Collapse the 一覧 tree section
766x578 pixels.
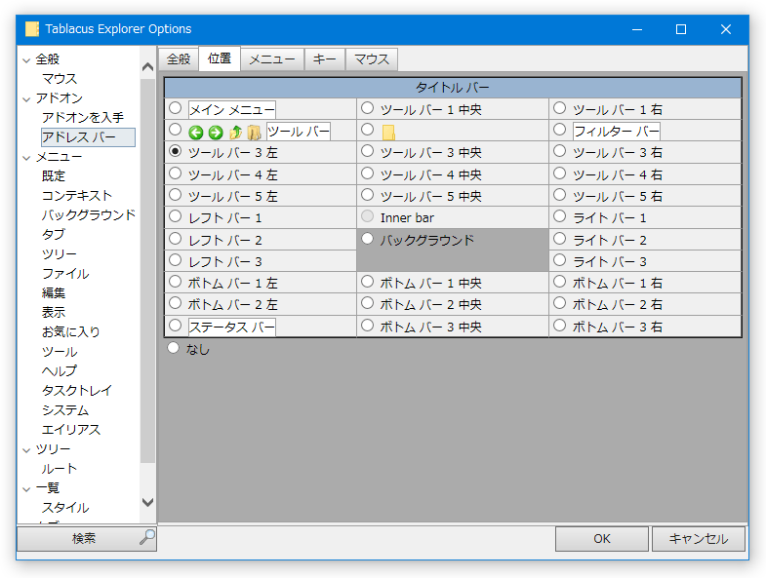(26, 489)
